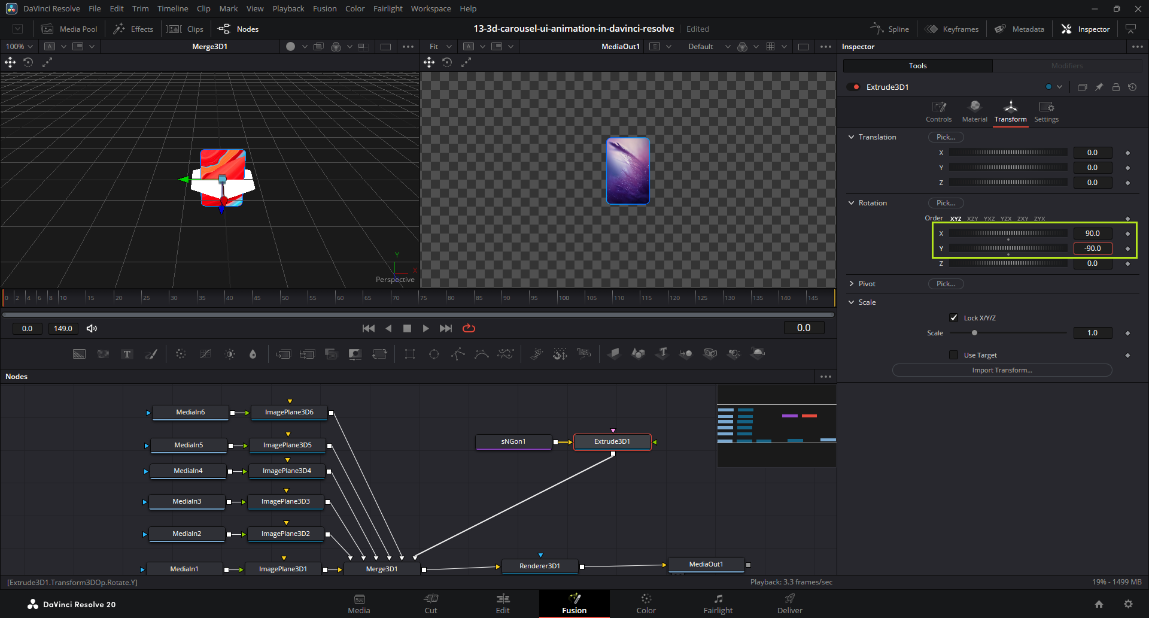The image size is (1149, 618).
Task: Lock the Extrude3D1 tool controls
Action: [x=1115, y=87]
